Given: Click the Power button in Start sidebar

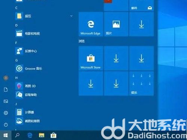Looking at the screenshot, I should pos(6,125).
